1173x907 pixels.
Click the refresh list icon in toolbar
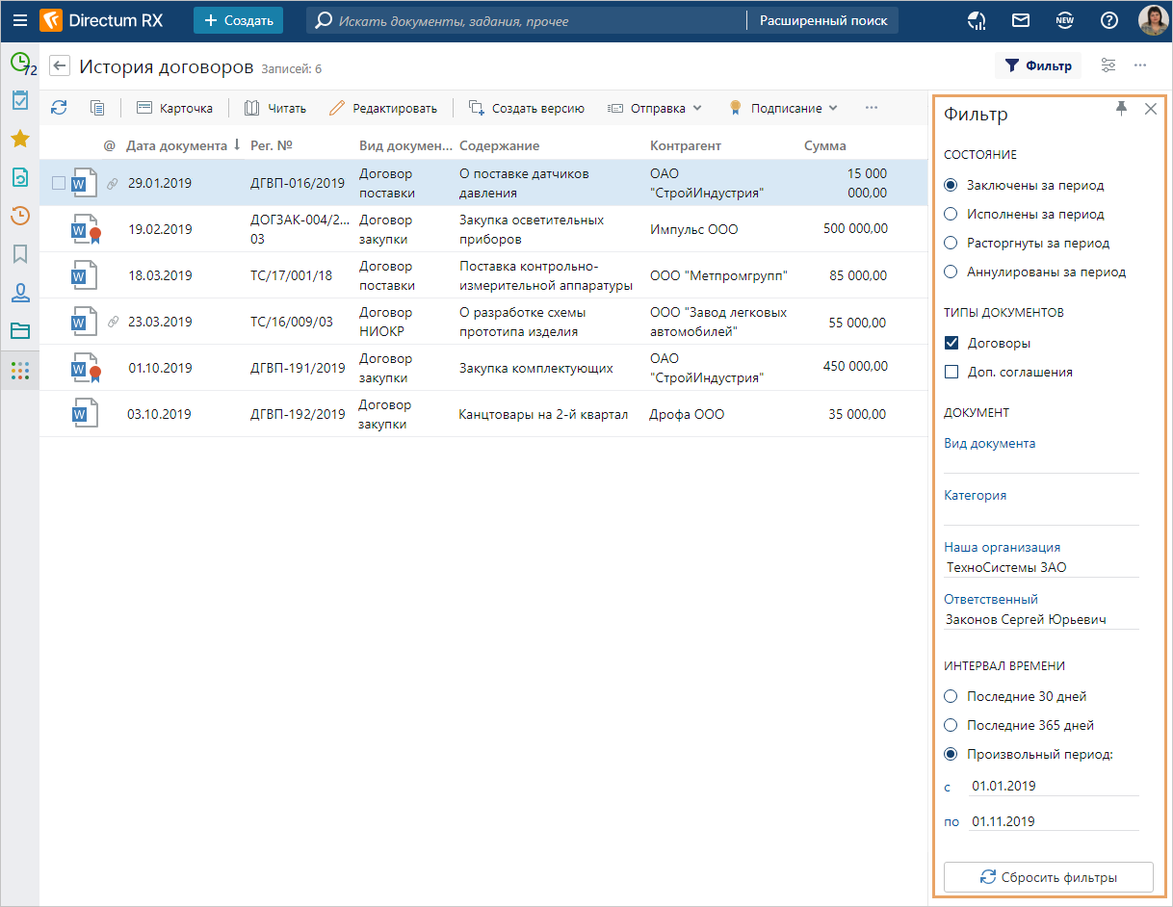coord(59,108)
